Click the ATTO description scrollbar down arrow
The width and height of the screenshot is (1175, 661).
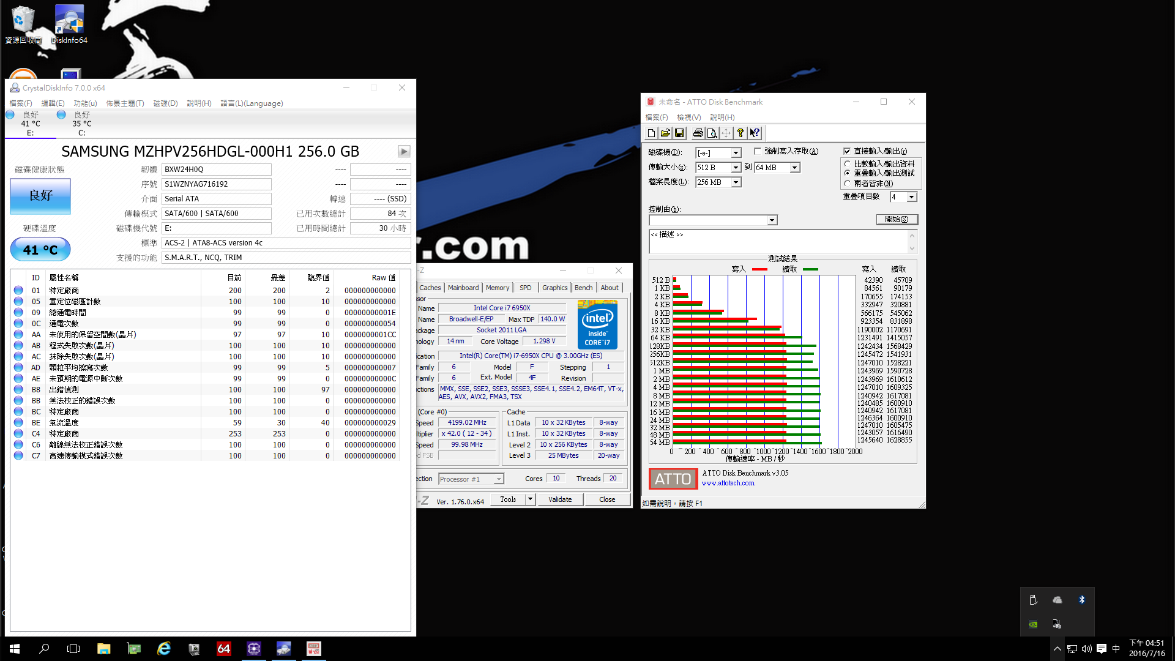click(912, 248)
